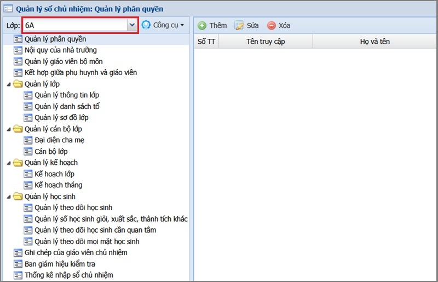The width and height of the screenshot is (438, 282).
Task: Click the Sửa edit button label
Action: [252, 25]
